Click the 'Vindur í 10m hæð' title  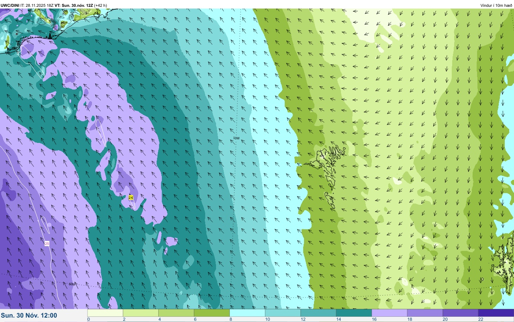tap(496, 5)
